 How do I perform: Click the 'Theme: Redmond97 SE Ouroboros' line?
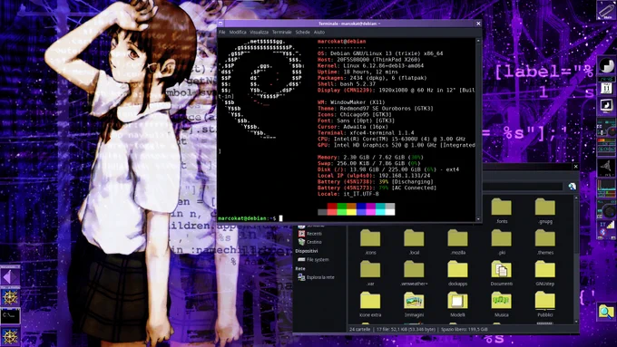[376, 109]
